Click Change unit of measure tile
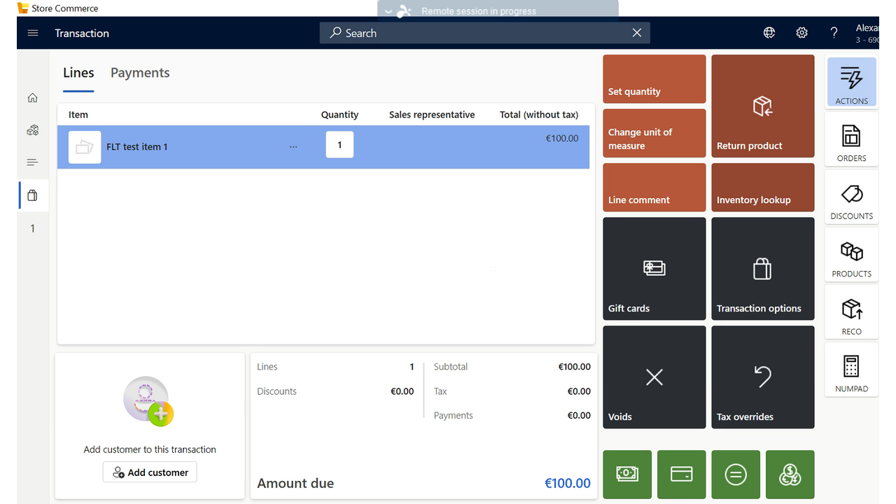 click(x=654, y=133)
